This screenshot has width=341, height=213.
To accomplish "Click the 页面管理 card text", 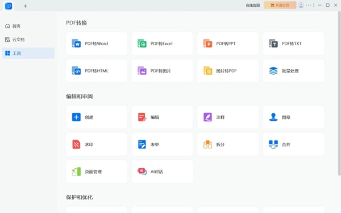I will (93, 172).
